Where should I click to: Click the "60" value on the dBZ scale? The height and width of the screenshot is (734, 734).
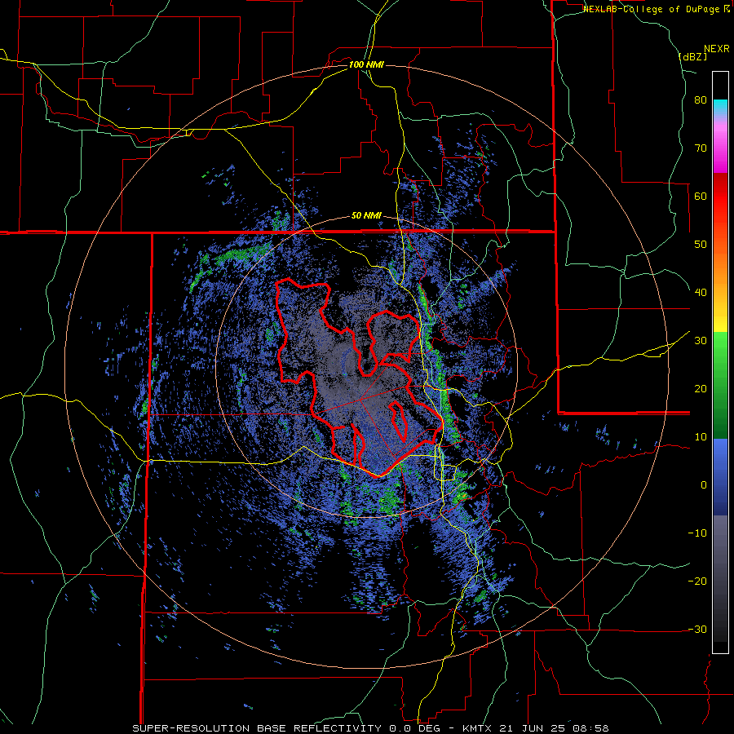[701, 196]
